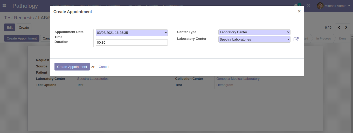Open Genoptix Medical Laboratory link
This screenshot has width=353, height=133.
[x=238, y=79]
